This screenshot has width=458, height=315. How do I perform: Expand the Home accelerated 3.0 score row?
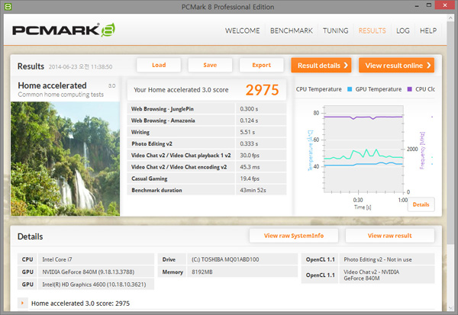23,303
